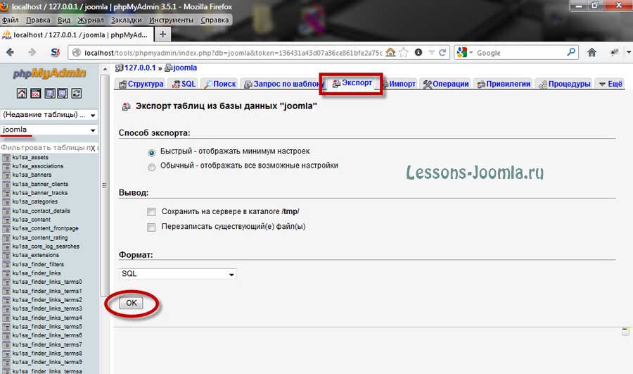Click the reload navigation frame icon

point(76,93)
